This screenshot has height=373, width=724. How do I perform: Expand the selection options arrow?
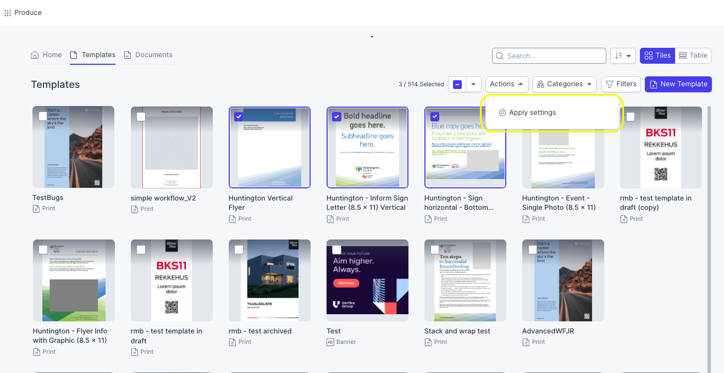pos(473,84)
